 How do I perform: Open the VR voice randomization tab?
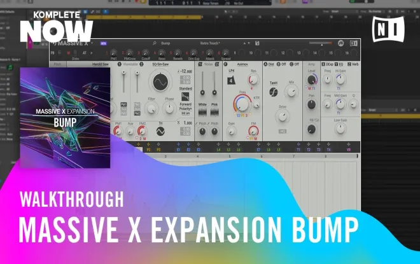(349, 149)
